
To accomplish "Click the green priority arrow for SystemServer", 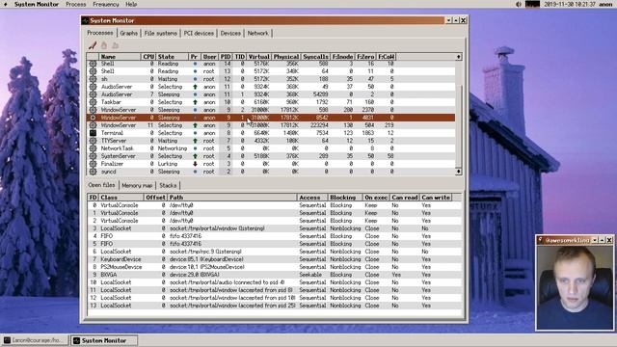I will click(195, 156).
